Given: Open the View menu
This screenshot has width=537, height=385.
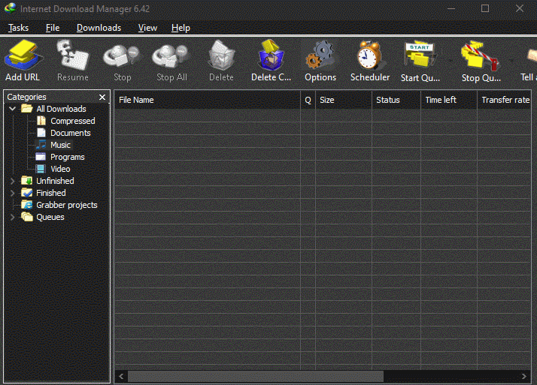Looking at the screenshot, I should click(147, 28).
